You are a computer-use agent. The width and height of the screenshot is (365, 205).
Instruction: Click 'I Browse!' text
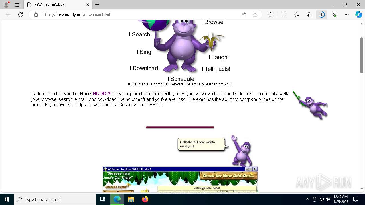[x=213, y=22]
